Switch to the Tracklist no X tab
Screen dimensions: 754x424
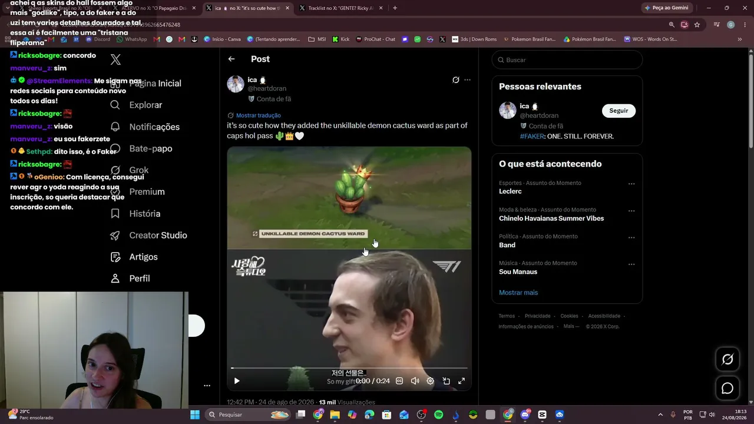[340, 8]
